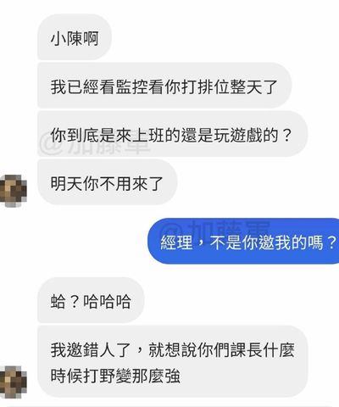339x407 pixels.
Task: Tap the "蛤？哈哈哈" message bubble
Action: click(x=91, y=300)
